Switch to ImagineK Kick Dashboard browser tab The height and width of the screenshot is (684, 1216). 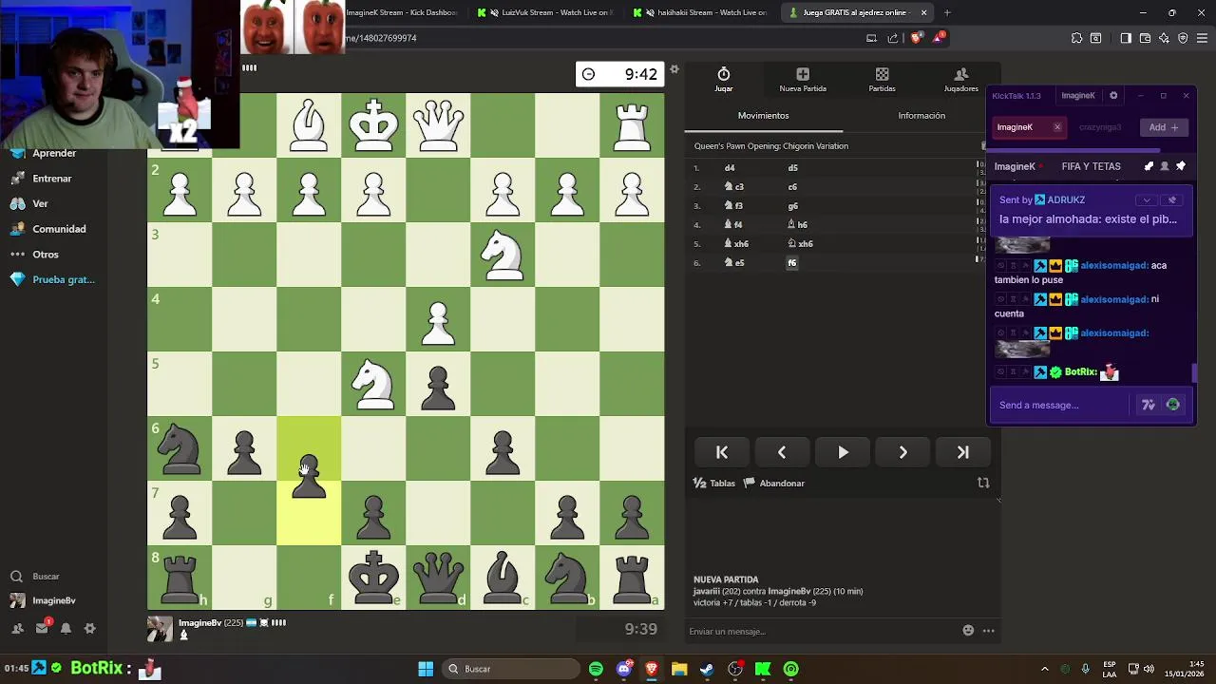pos(400,12)
